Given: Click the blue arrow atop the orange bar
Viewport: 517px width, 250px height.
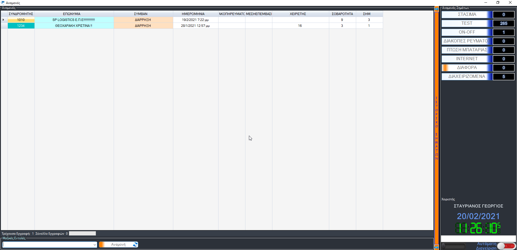Looking at the screenshot, I should point(436,9).
